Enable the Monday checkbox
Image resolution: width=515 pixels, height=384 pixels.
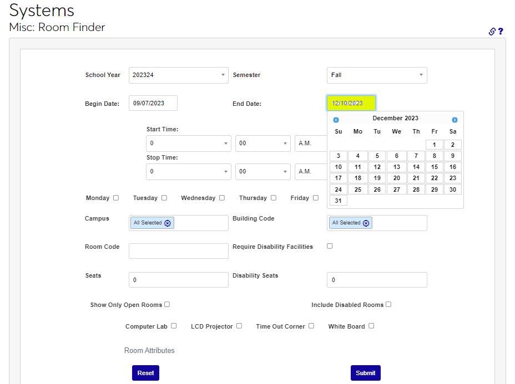(x=116, y=198)
